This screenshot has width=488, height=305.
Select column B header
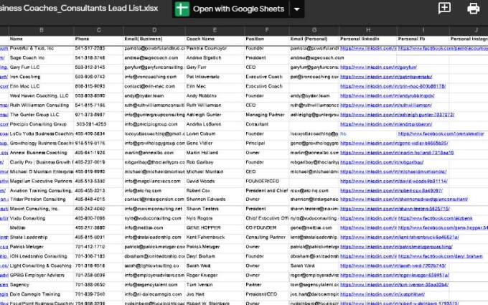click(42, 30)
